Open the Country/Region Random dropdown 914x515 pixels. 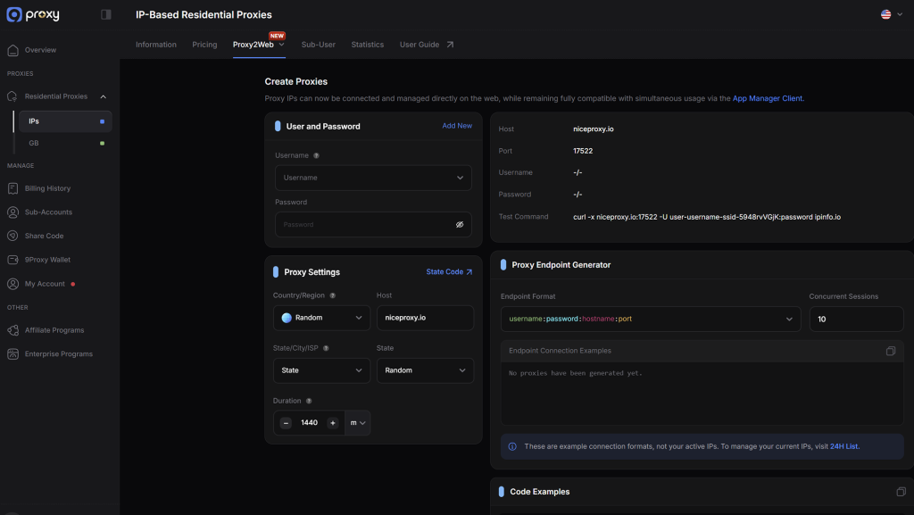321,318
